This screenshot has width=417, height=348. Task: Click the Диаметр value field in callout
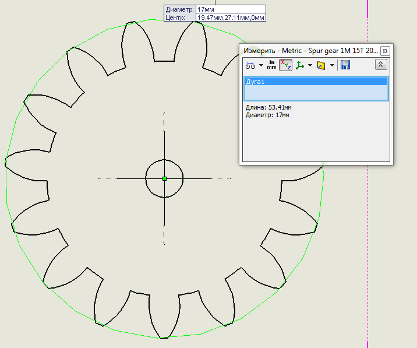pyautogui.click(x=230, y=10)
